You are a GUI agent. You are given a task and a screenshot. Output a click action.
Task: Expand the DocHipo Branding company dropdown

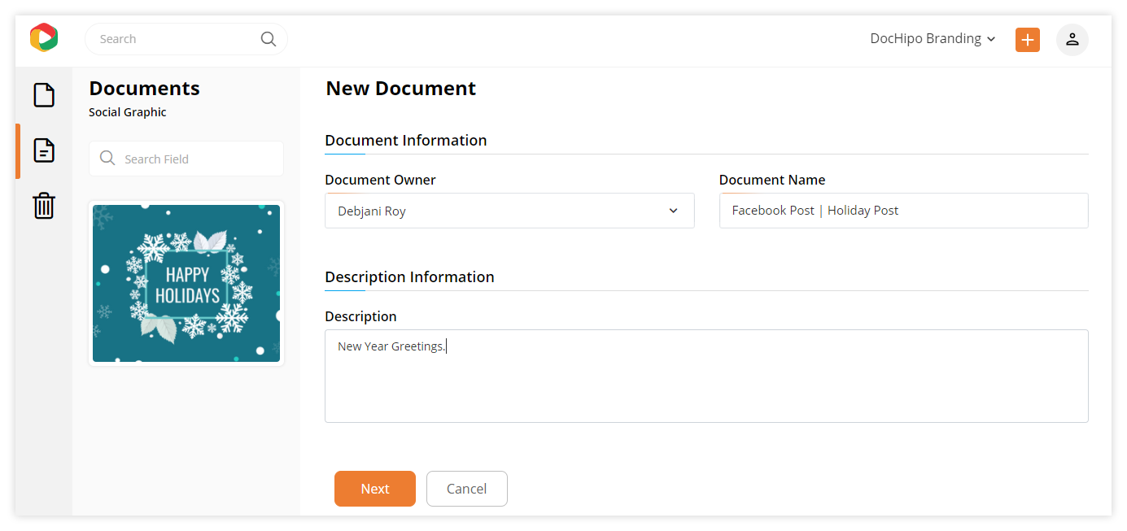coord(933,38)
